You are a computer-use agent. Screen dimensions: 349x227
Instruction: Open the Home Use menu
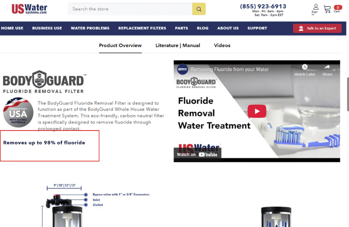pos(12,28)
